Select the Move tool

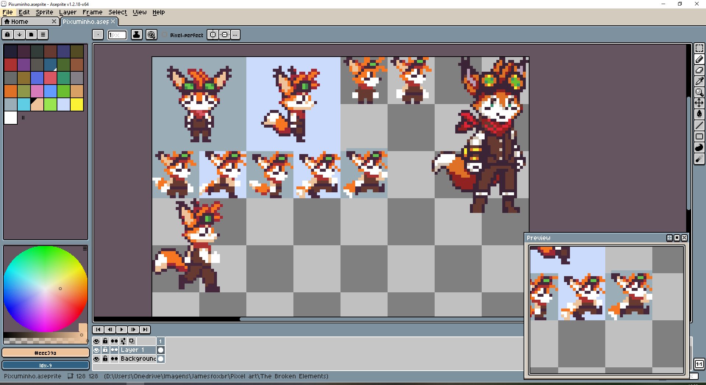point(699,103)
